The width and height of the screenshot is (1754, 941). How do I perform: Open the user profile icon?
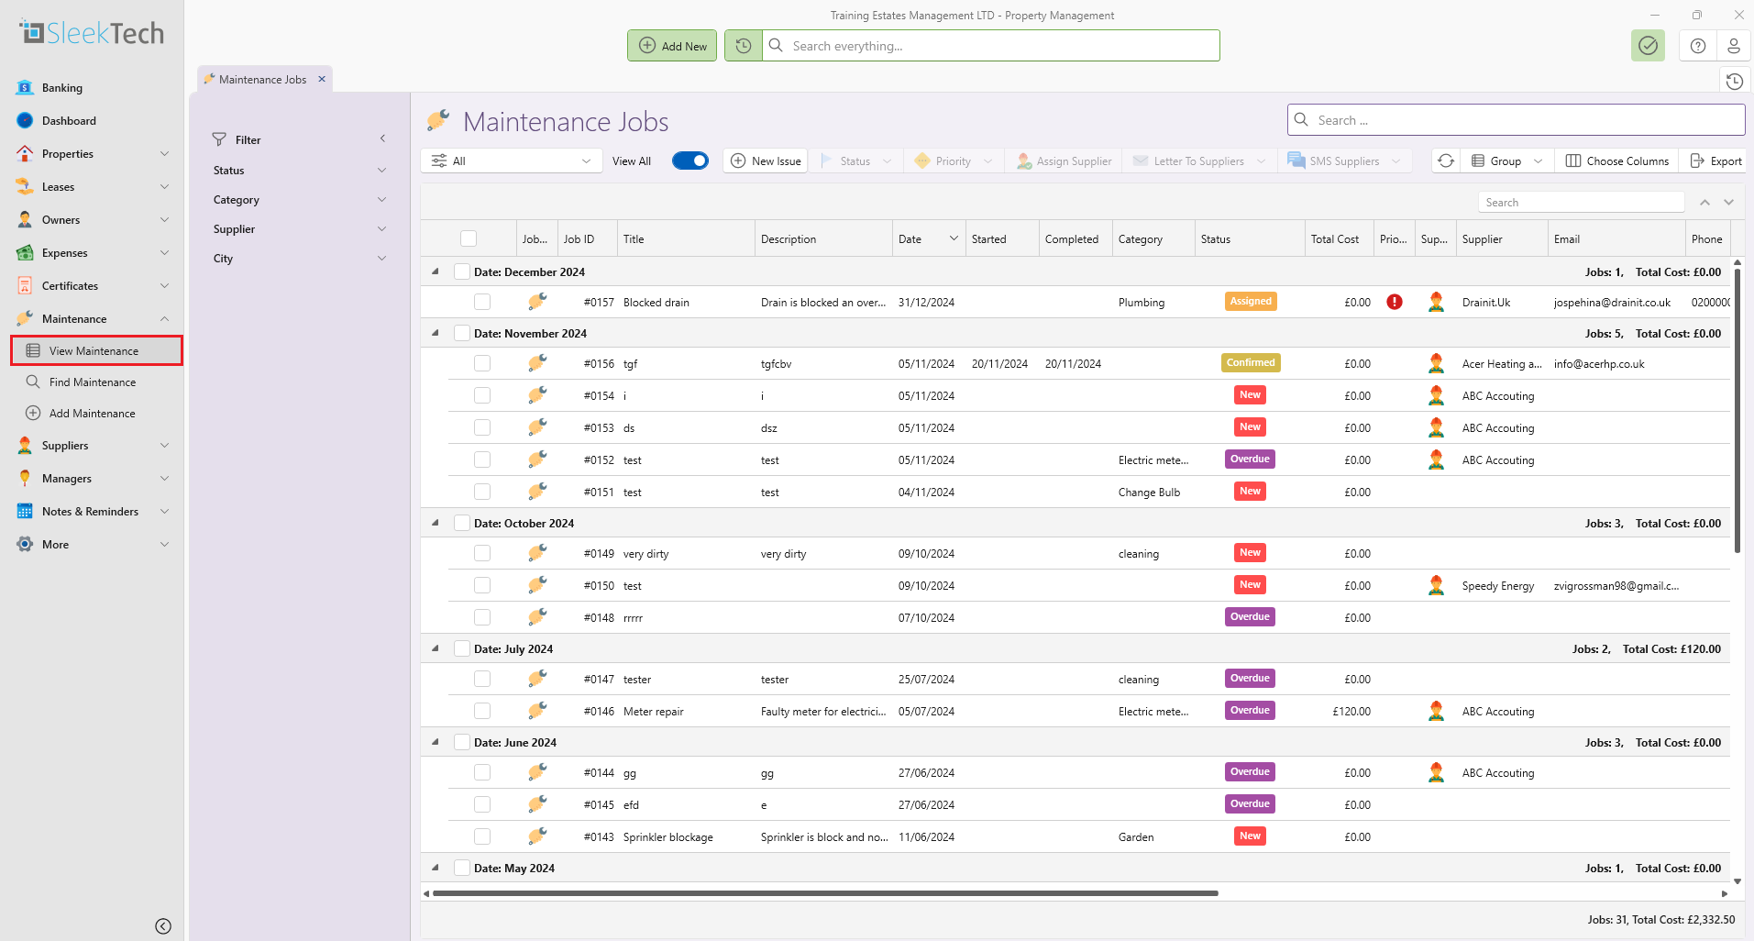coord(1733,46)
